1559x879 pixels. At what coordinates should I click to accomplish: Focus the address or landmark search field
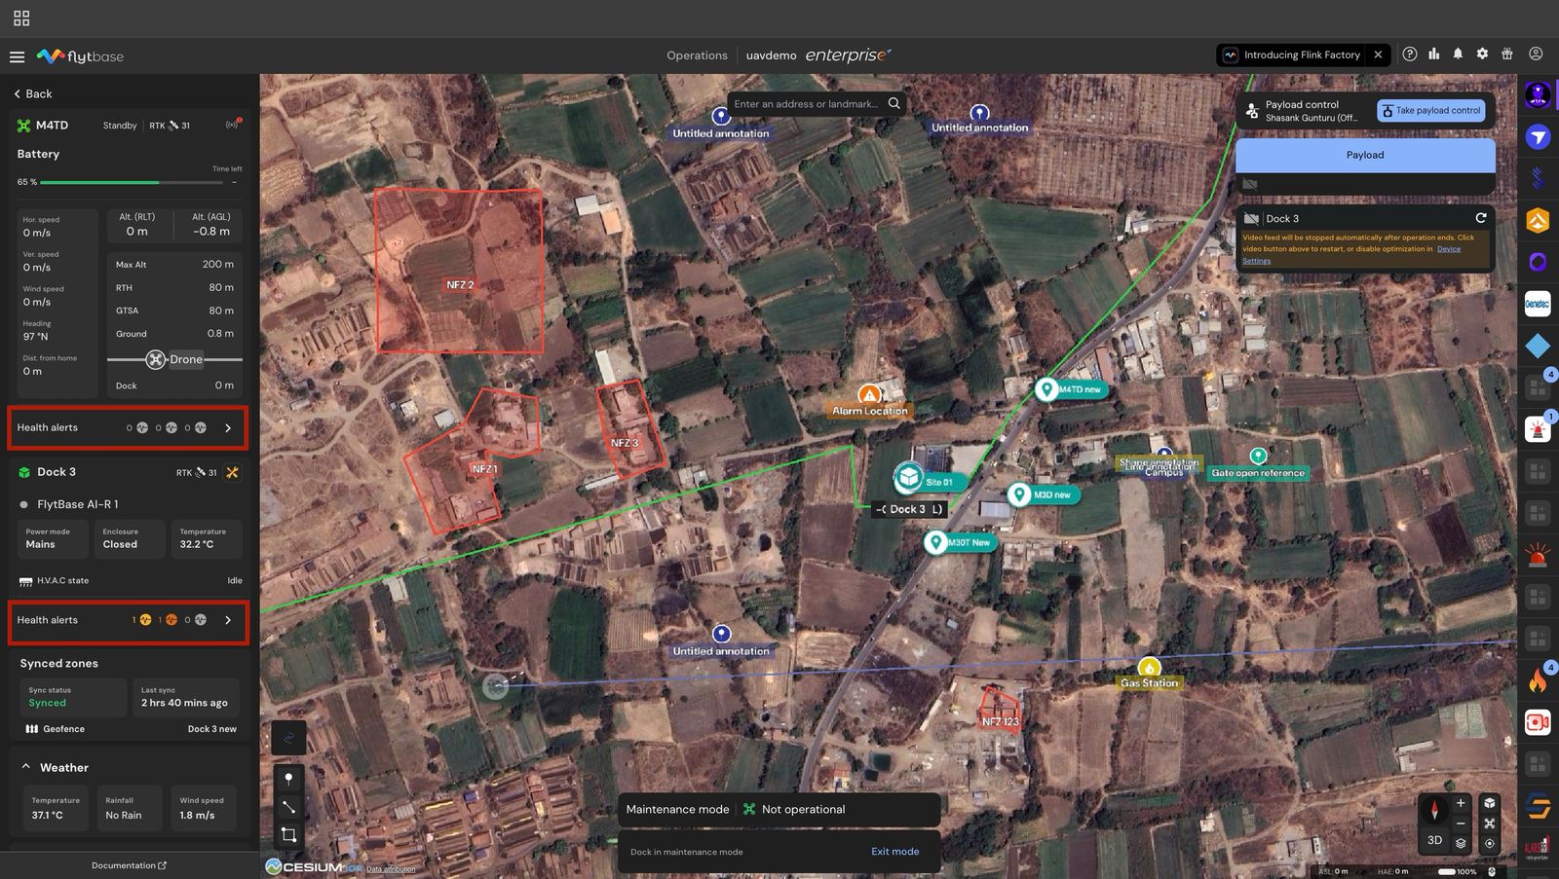[806, 104]
